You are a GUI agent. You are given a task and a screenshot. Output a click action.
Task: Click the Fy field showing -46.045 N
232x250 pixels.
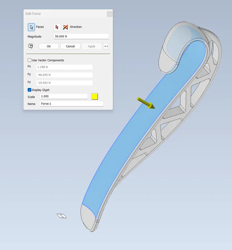coord(64,75)
